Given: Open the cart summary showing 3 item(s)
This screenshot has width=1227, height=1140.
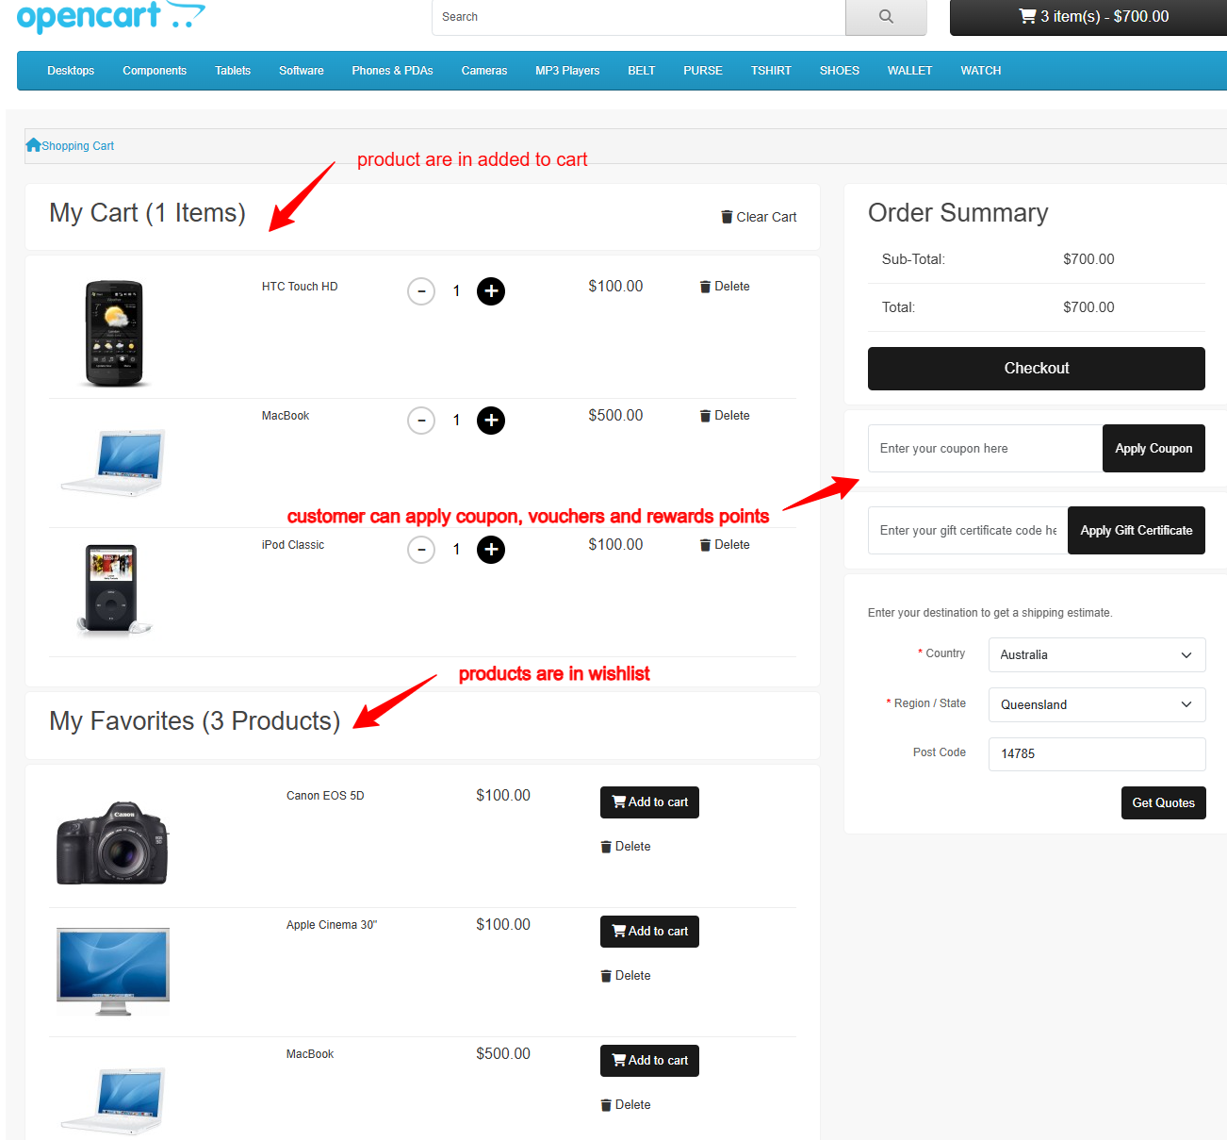Looking at the screenshot, I should point(1093,17).
